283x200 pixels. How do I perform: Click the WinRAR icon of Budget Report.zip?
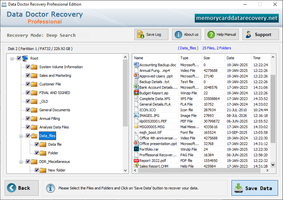[136, 93]
